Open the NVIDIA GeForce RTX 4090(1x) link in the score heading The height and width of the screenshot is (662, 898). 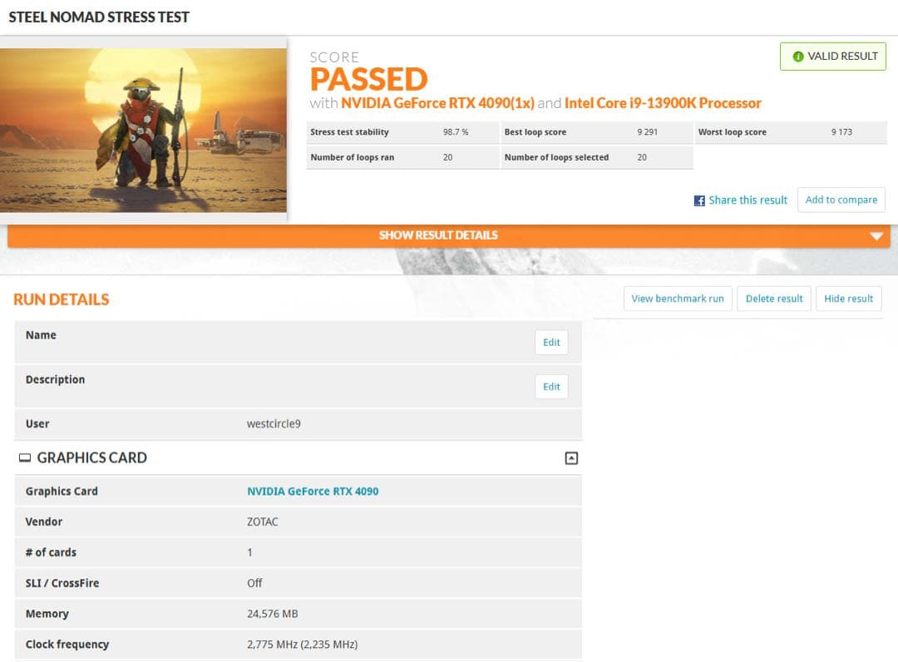pos(437,103)
